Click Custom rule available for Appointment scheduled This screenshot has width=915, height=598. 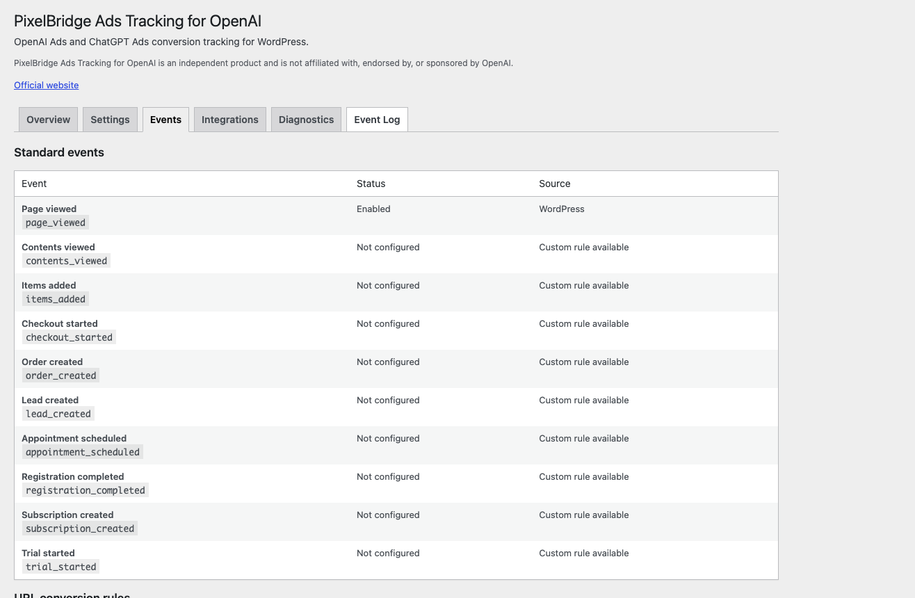584,438
